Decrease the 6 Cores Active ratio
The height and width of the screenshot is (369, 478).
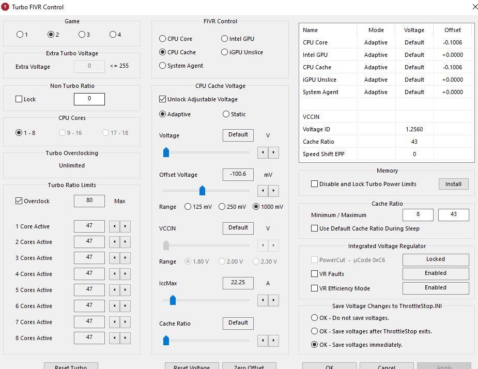(115, 306)
